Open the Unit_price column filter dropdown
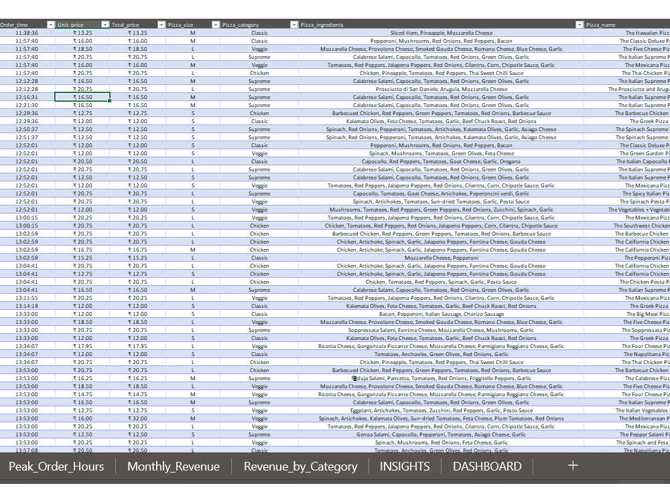Image resolution: width=670 pixels, height=502 pixels. 105,25
